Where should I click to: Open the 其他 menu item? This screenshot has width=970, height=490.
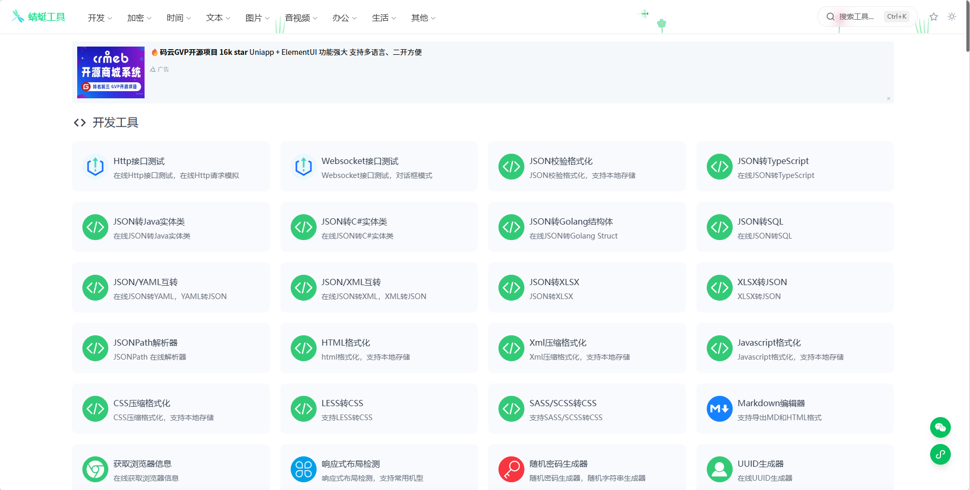[422, 18]
